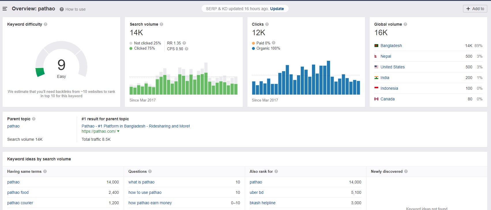This screenshot has width=491, height=210.
Task: Click the Keyword ideas by search volume heading
Action: (39, 159)
